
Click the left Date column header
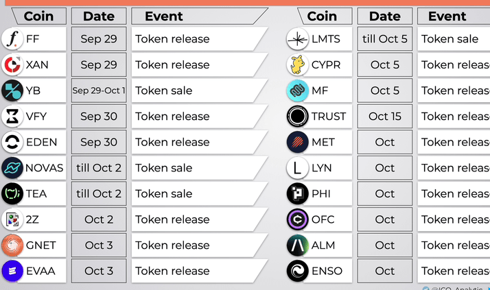coord(99,16)
